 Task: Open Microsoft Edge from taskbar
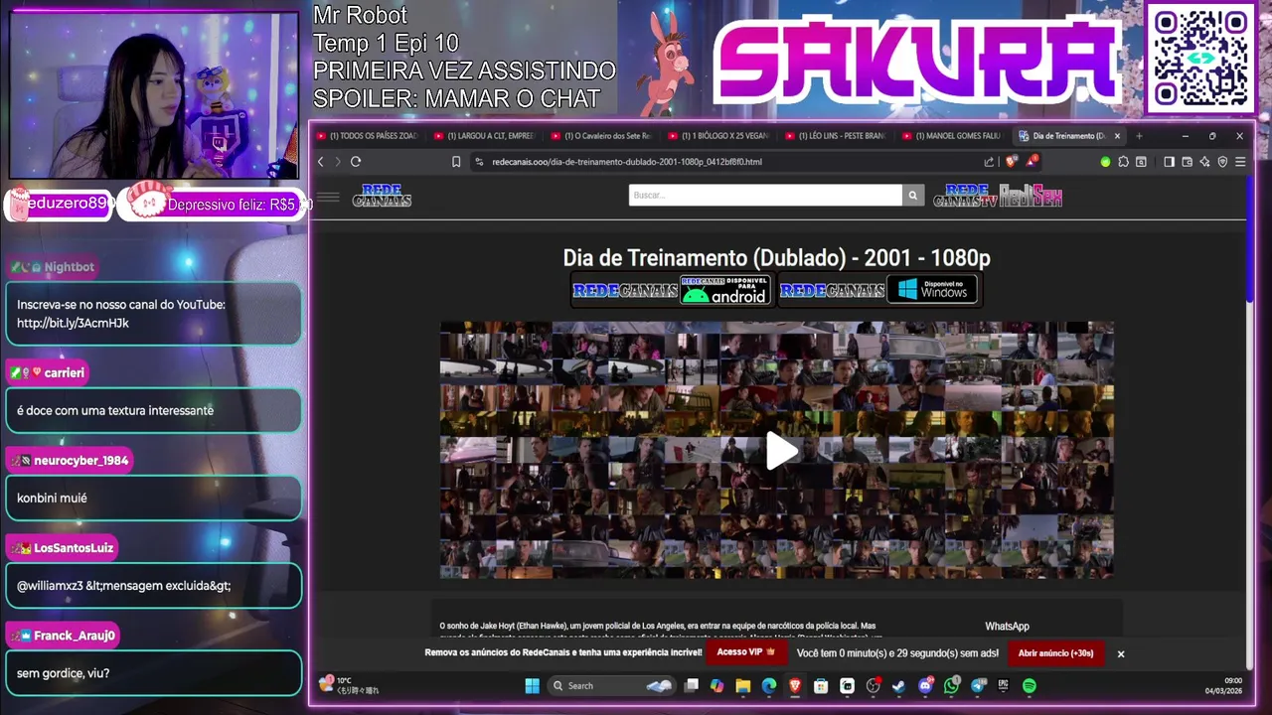click(x=769, y=685)
